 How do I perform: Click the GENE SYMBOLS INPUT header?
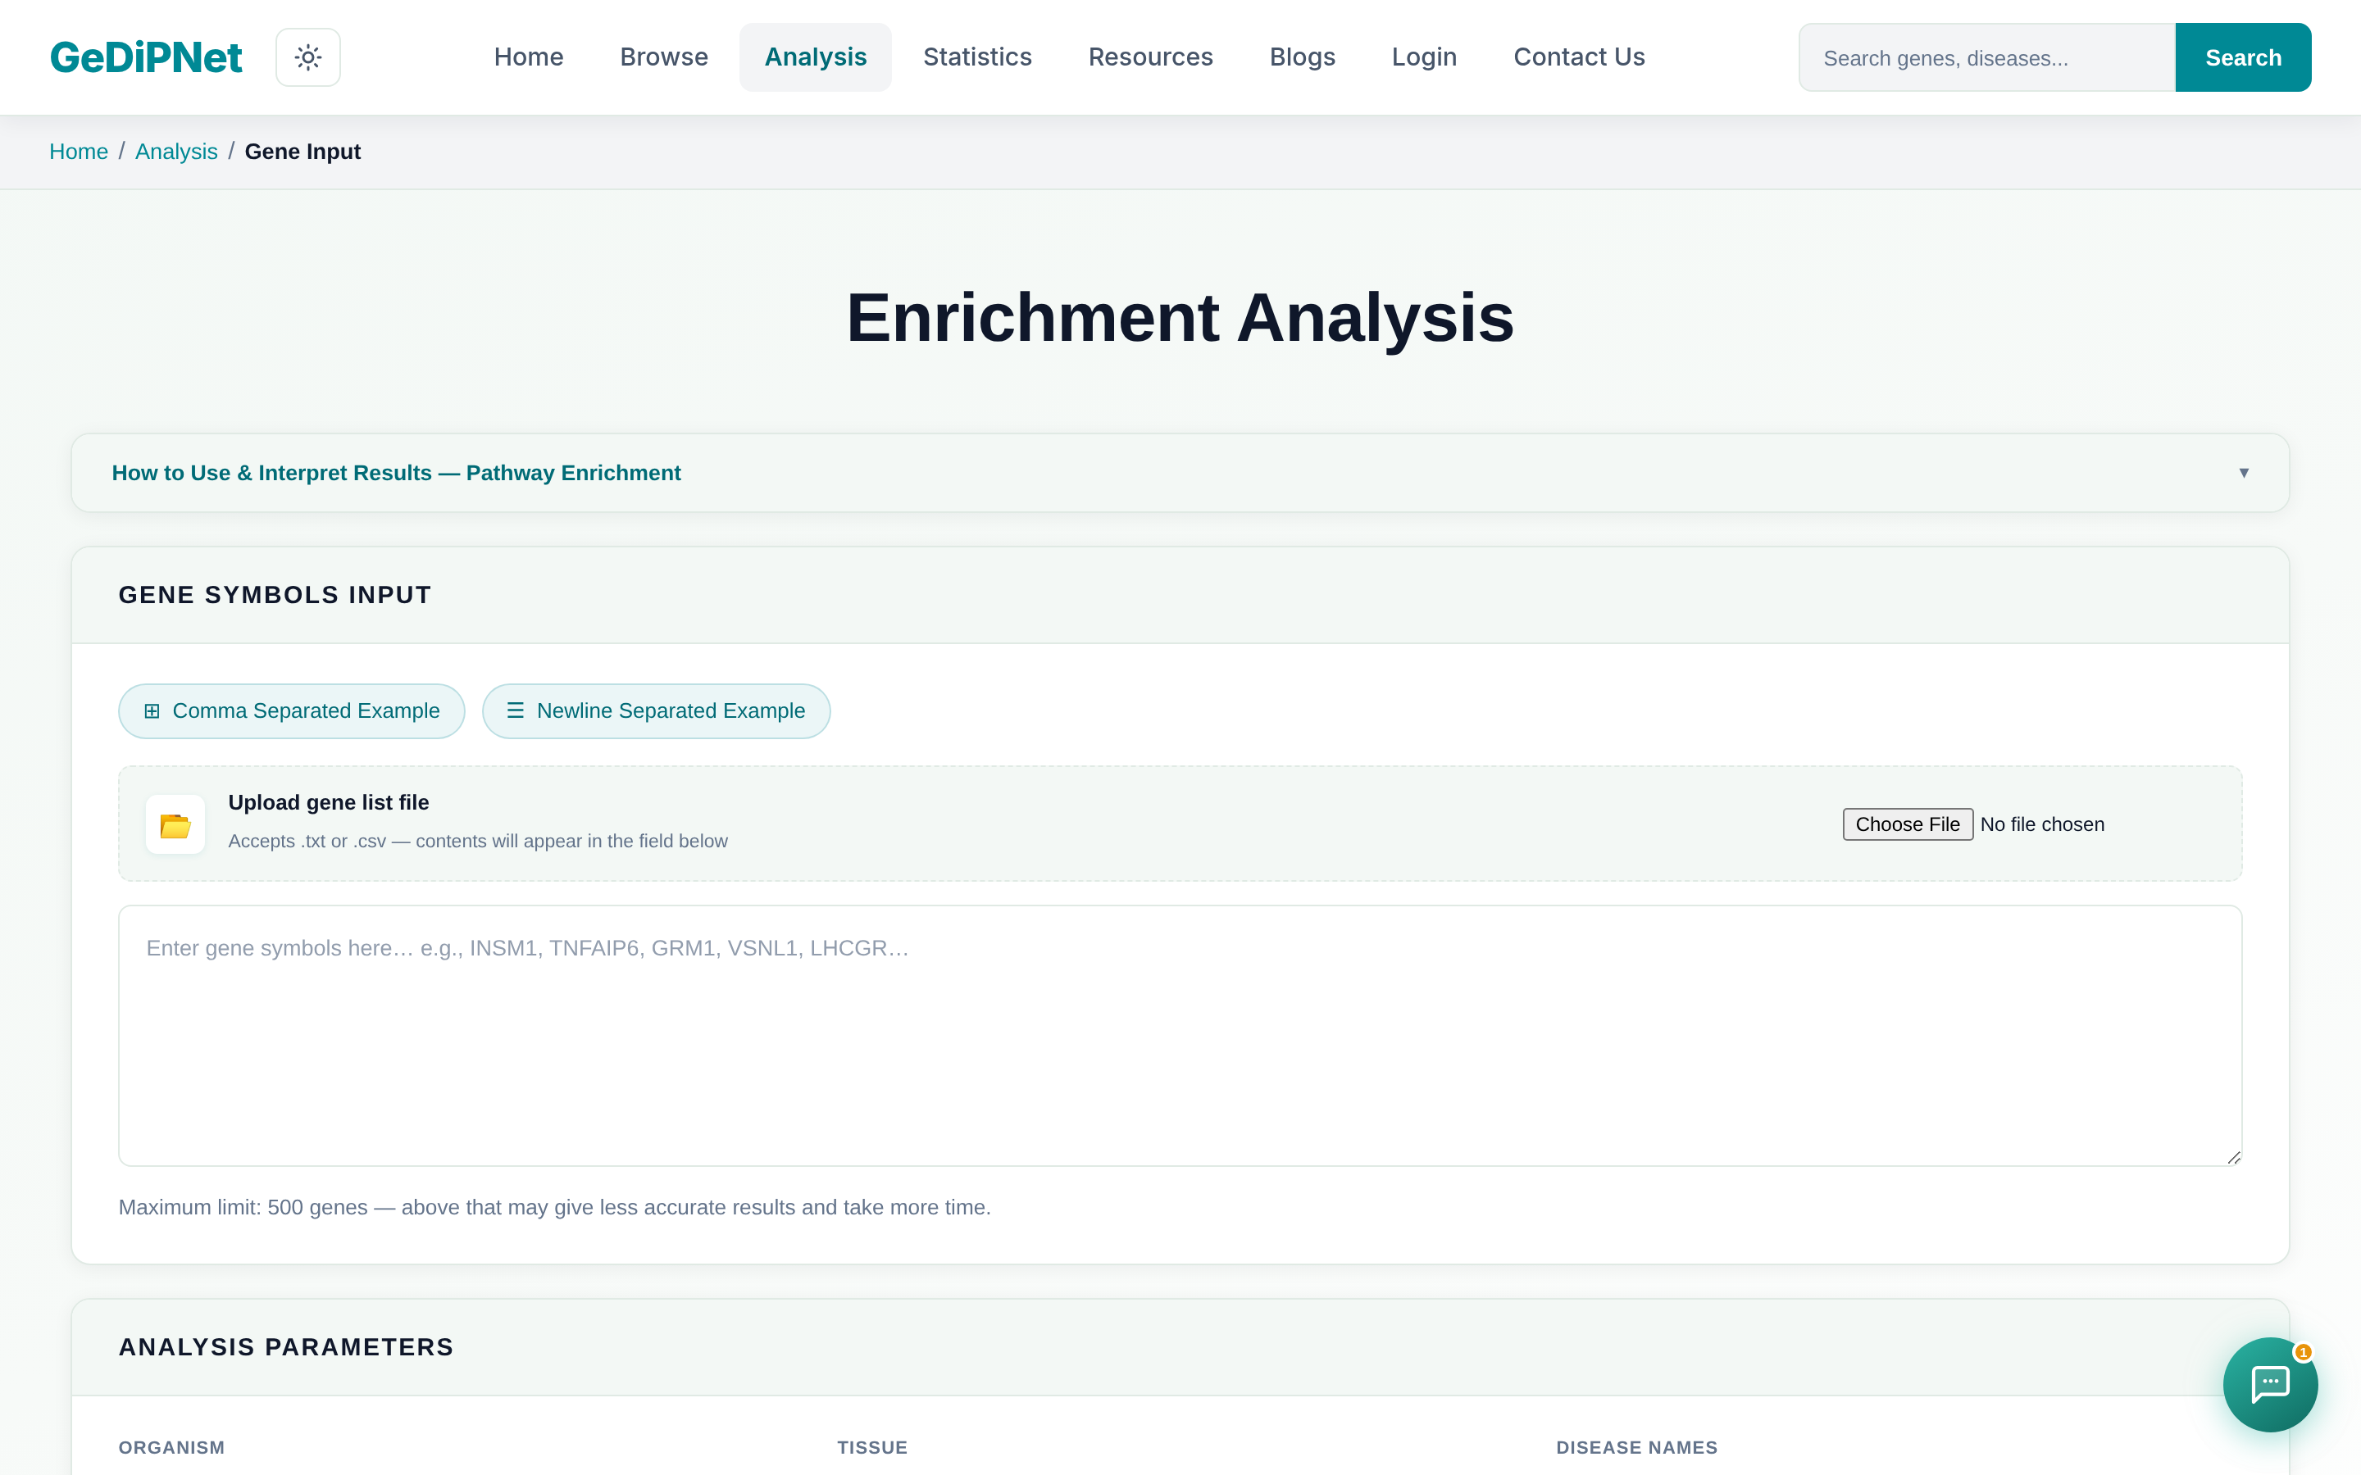pos(275,595)
